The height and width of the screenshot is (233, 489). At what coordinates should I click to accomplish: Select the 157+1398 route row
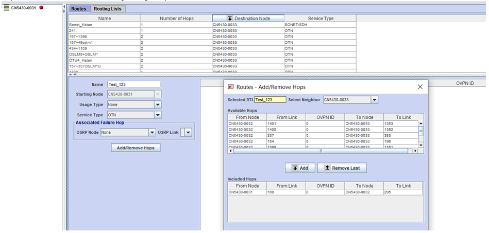[x=212, y=37]
